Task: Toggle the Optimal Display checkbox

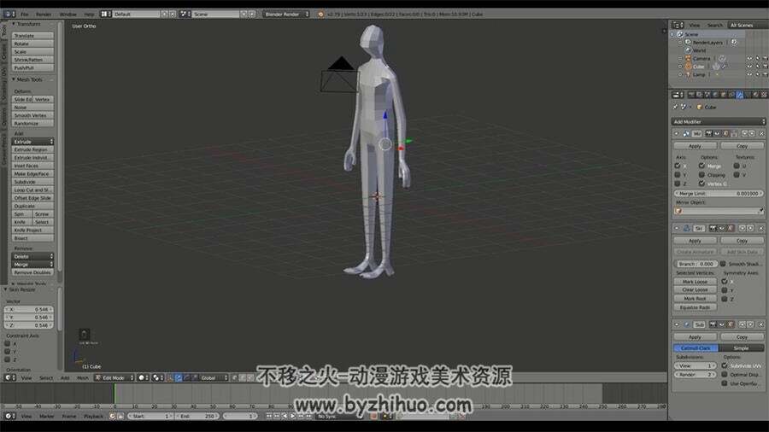Action: tap(725, 375)
